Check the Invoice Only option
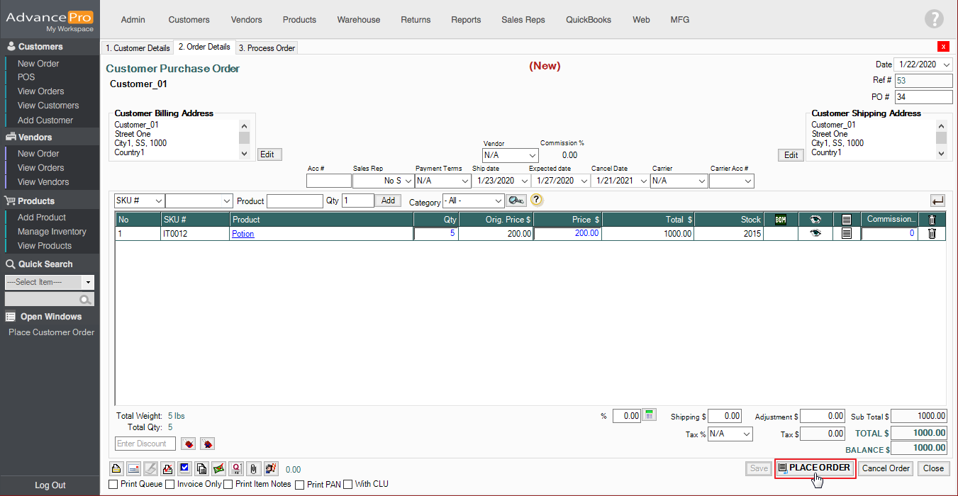 (169, 485)
